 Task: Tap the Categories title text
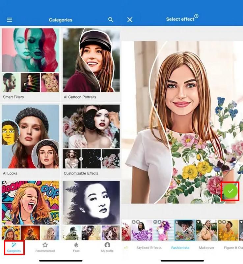tap(61, 20)
